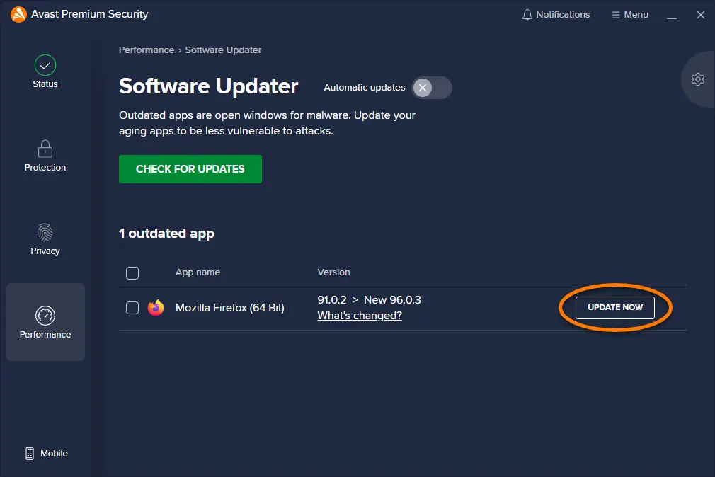This screenshot has height=477, width=715.
Task: Open the Status section
Action: (45, 71)
